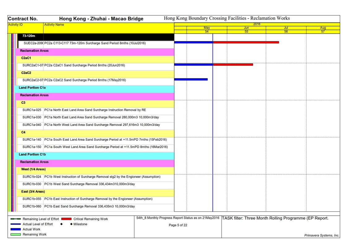Select activity PC2a C2aC2 Sand Surcharge Period
The width and height of the screenshot is (347, 245).
96,81
